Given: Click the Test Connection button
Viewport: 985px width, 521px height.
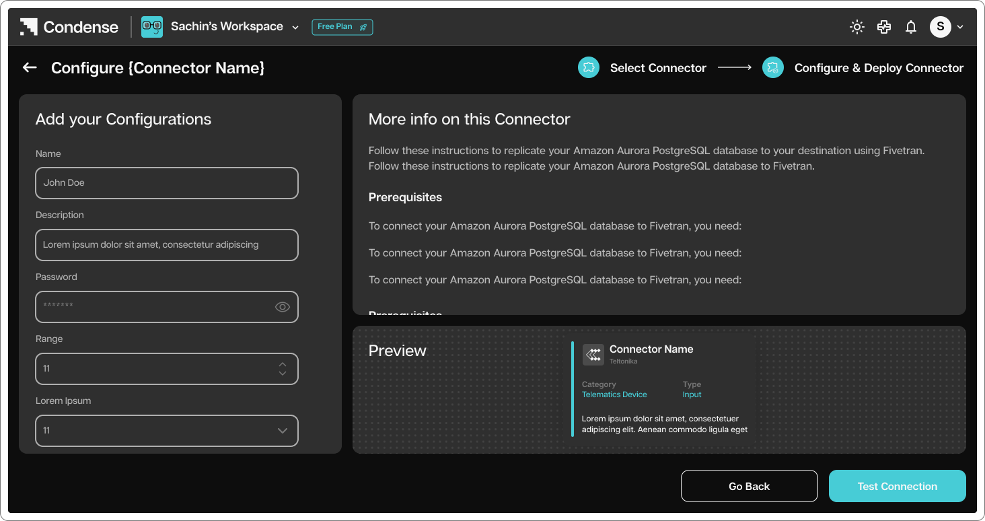Looking at the screenshot, I should tap(898, 486).
